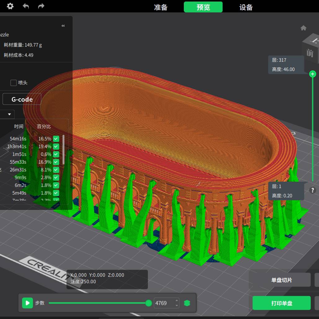The width and height of the screenshot is (319, 319).
Task: Enable the 喷头 checkbox
Action: [x=13, y=83]
